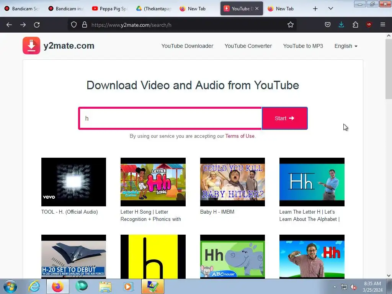Open the uBlock Origin extension icon

click(369, 25)
